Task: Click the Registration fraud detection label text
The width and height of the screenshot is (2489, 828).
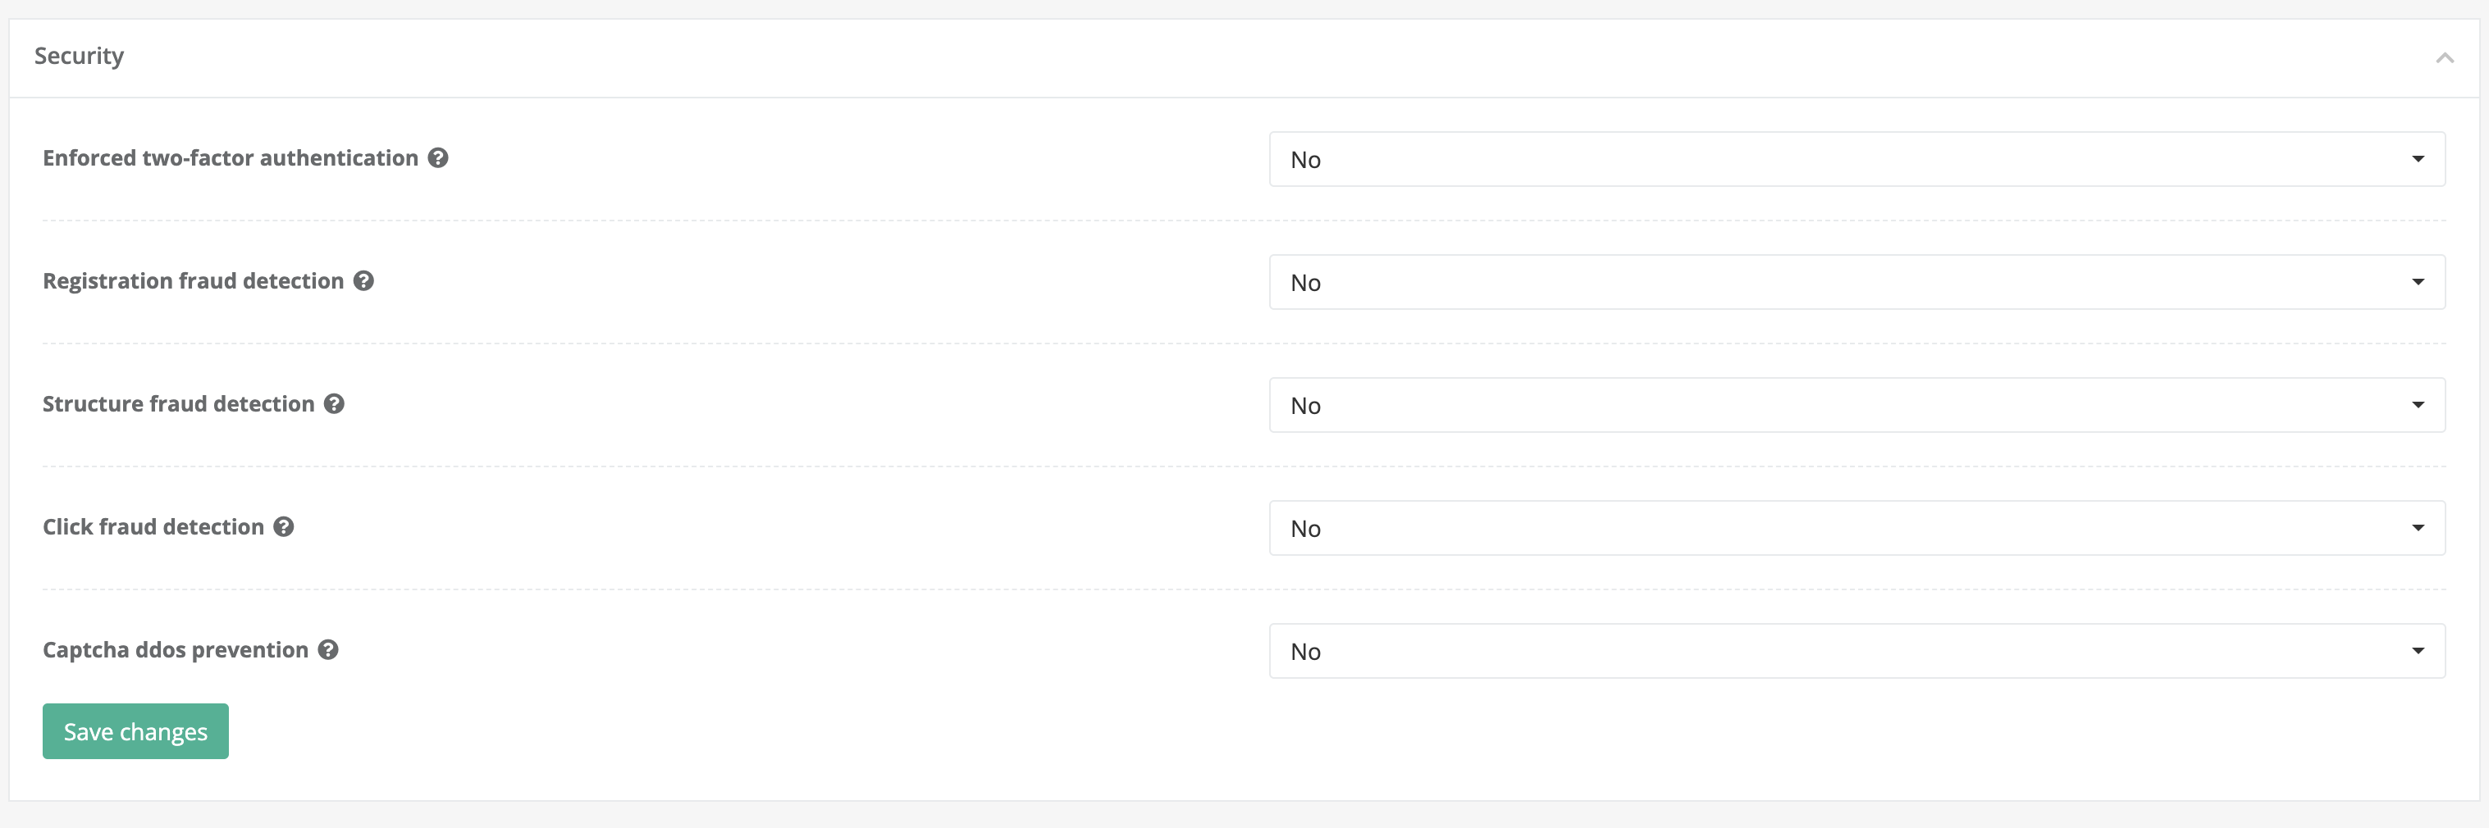Action: (194, 281)
